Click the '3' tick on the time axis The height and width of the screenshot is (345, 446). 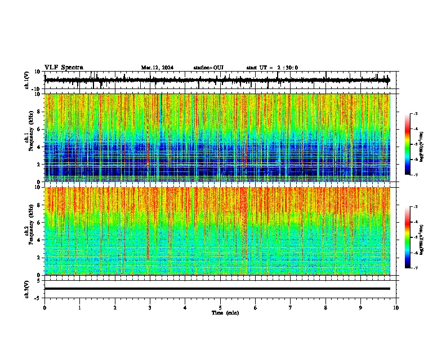(150, 308)
